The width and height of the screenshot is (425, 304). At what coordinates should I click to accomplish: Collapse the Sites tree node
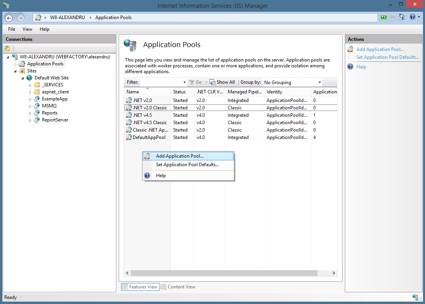[x=16, y=71]
